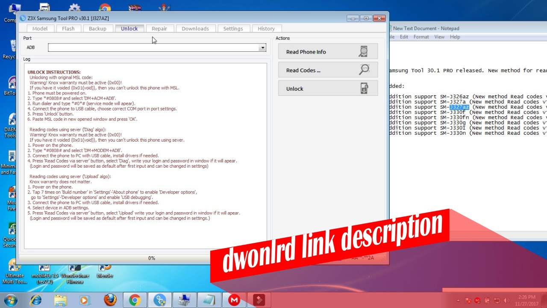
Task: Open Windows Explorer folder on taskbar
Action: (x=60, y=300)
